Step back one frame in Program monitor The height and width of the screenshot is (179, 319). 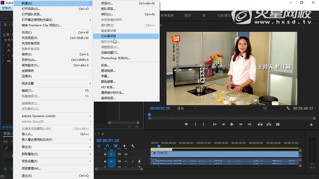click(x=223, y=124)
